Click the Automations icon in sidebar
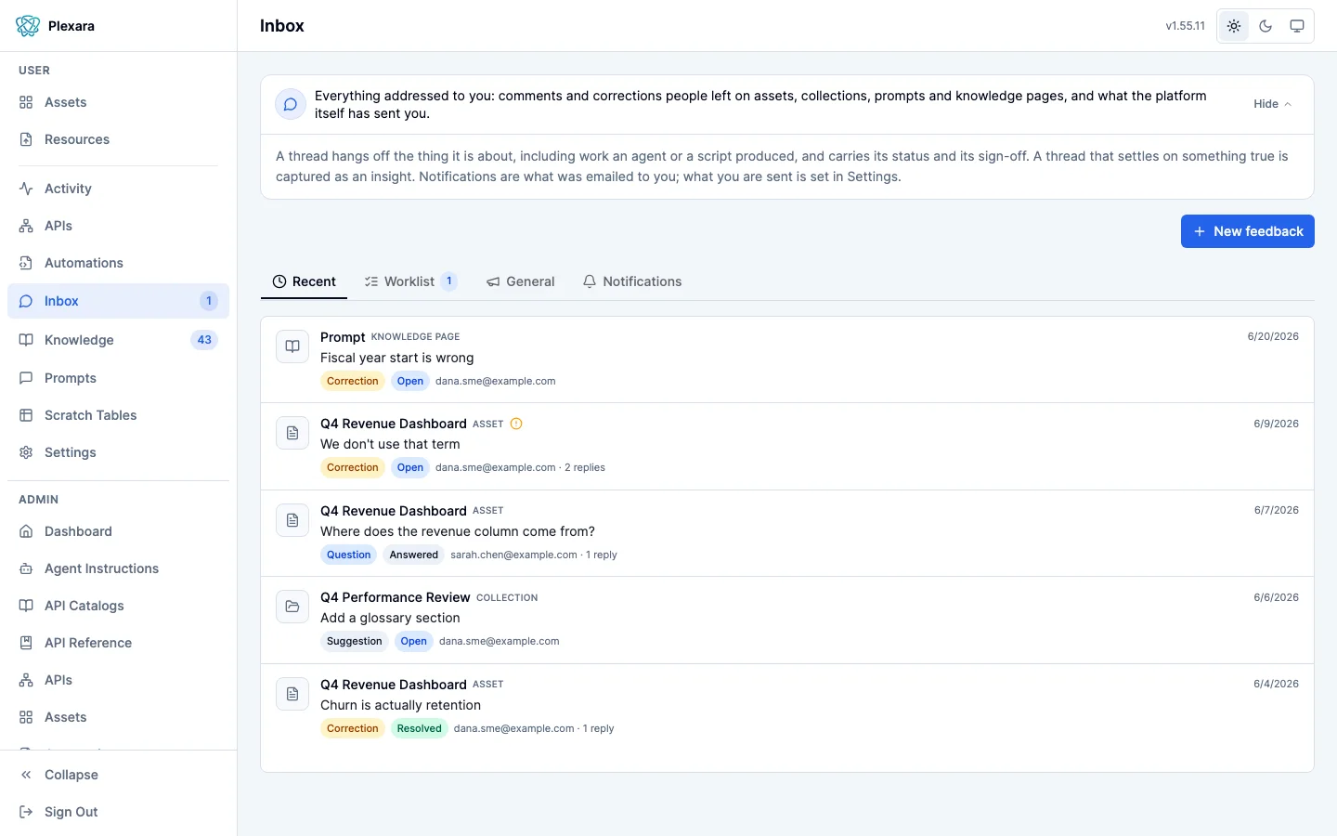 tap(26, 263)
